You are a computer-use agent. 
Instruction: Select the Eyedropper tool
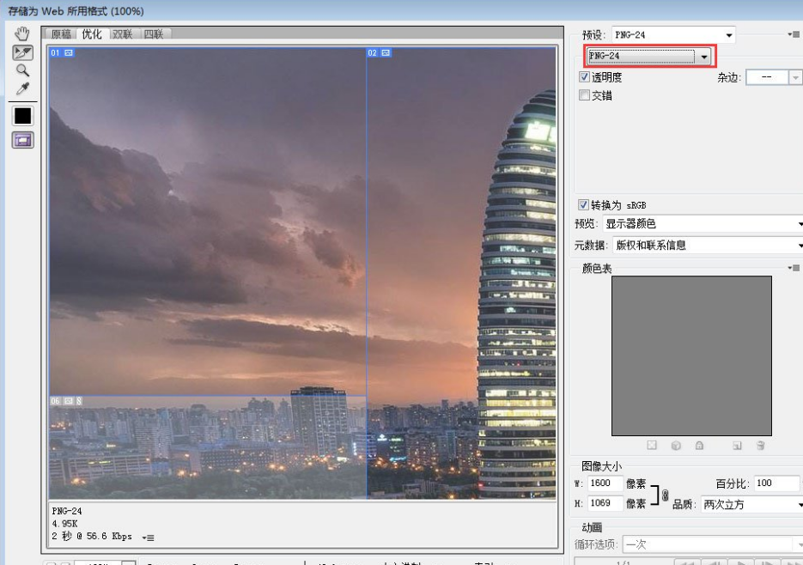coord(22,88)
